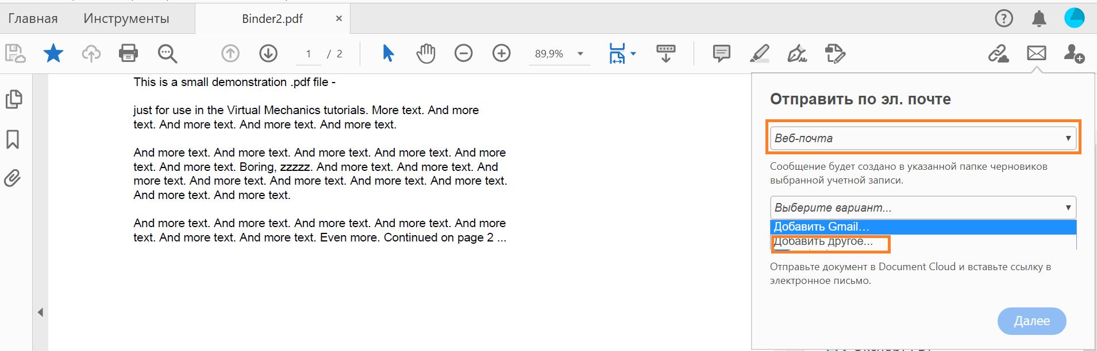
Task: Click the text 'This is a small demonstration'
Action: [x=210, y=82]
